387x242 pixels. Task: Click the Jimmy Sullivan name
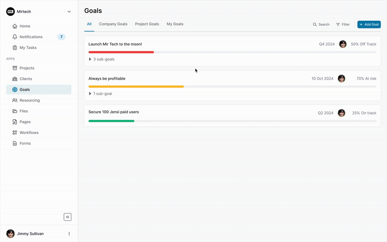(30, 234)
